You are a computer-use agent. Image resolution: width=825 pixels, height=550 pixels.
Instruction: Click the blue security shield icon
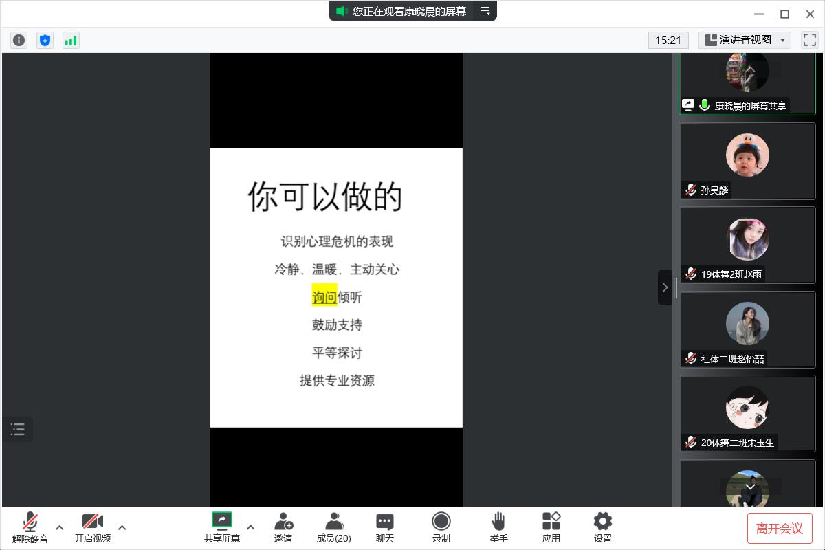point(45,41)
